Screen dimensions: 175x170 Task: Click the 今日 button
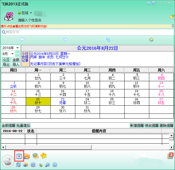[x=6, y=60]
